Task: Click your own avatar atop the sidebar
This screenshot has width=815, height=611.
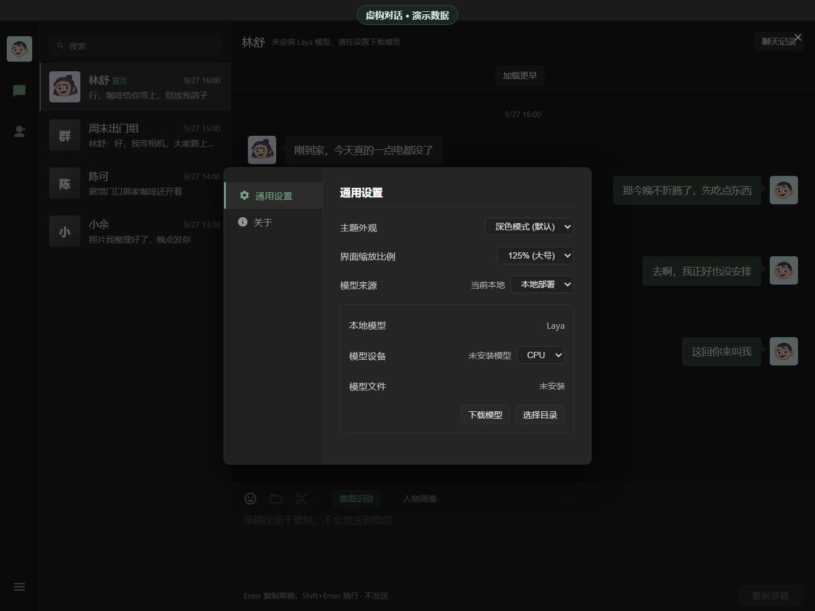Action: pyautogui.click(x=19, y=49)
